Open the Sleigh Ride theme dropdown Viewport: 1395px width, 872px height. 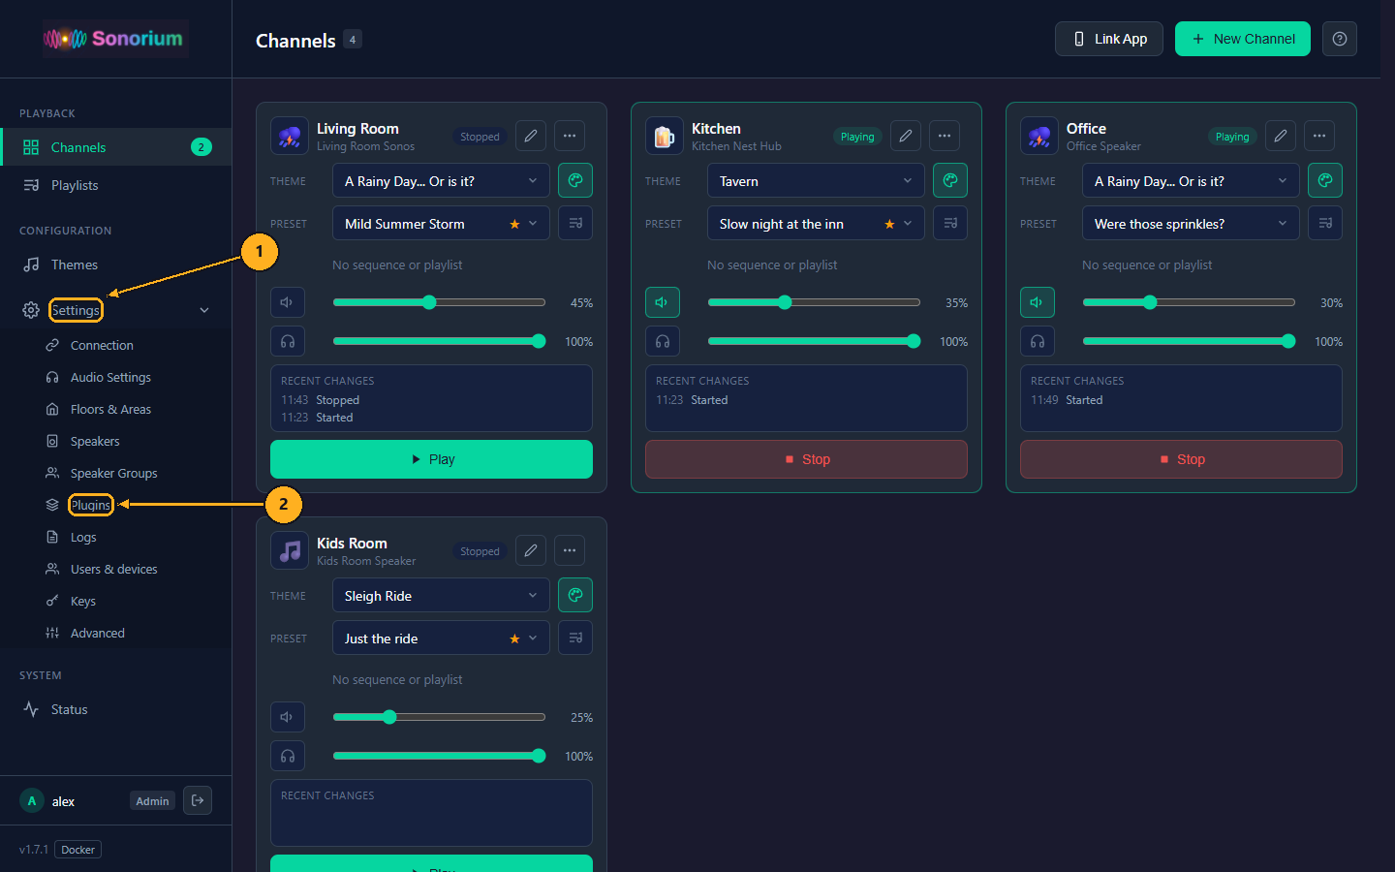click(x=441, y=595)
